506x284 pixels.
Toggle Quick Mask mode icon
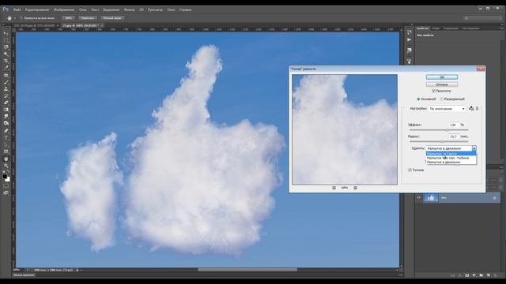pyautogui.click(x=6, y=186)
